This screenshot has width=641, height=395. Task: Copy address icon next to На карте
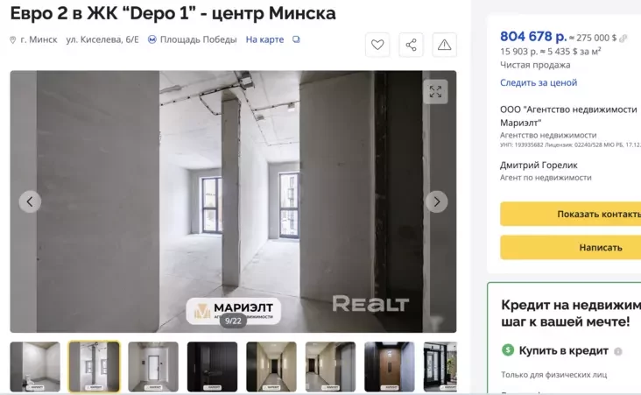296,39
